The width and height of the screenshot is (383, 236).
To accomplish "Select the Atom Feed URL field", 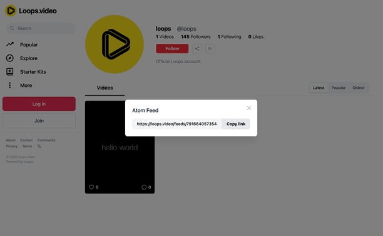I will coord(177,124).
